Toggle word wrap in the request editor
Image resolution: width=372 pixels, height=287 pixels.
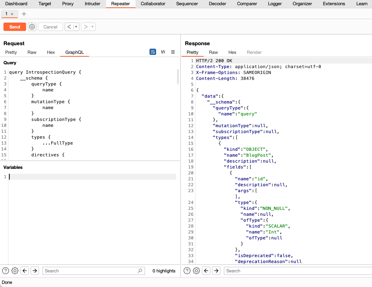tap(153, 52)
